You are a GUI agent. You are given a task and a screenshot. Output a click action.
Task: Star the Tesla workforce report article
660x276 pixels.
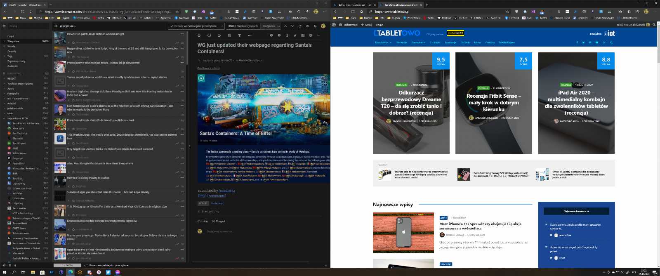coord(73,86)
